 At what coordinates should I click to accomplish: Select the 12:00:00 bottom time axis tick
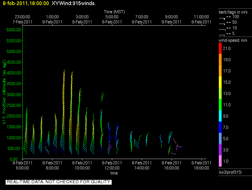[x=112, y=167]
